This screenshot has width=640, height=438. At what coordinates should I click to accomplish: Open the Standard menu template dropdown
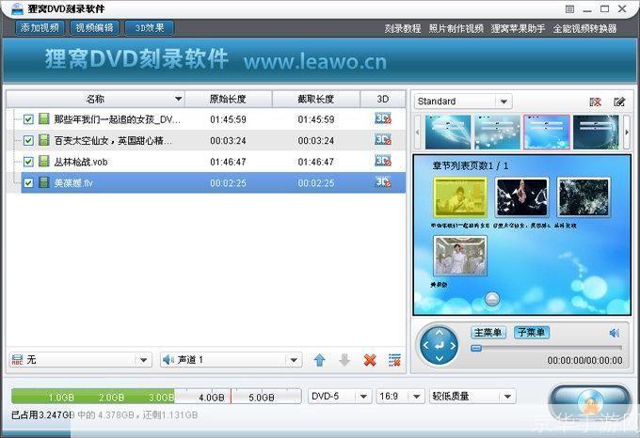pos(463,102)
